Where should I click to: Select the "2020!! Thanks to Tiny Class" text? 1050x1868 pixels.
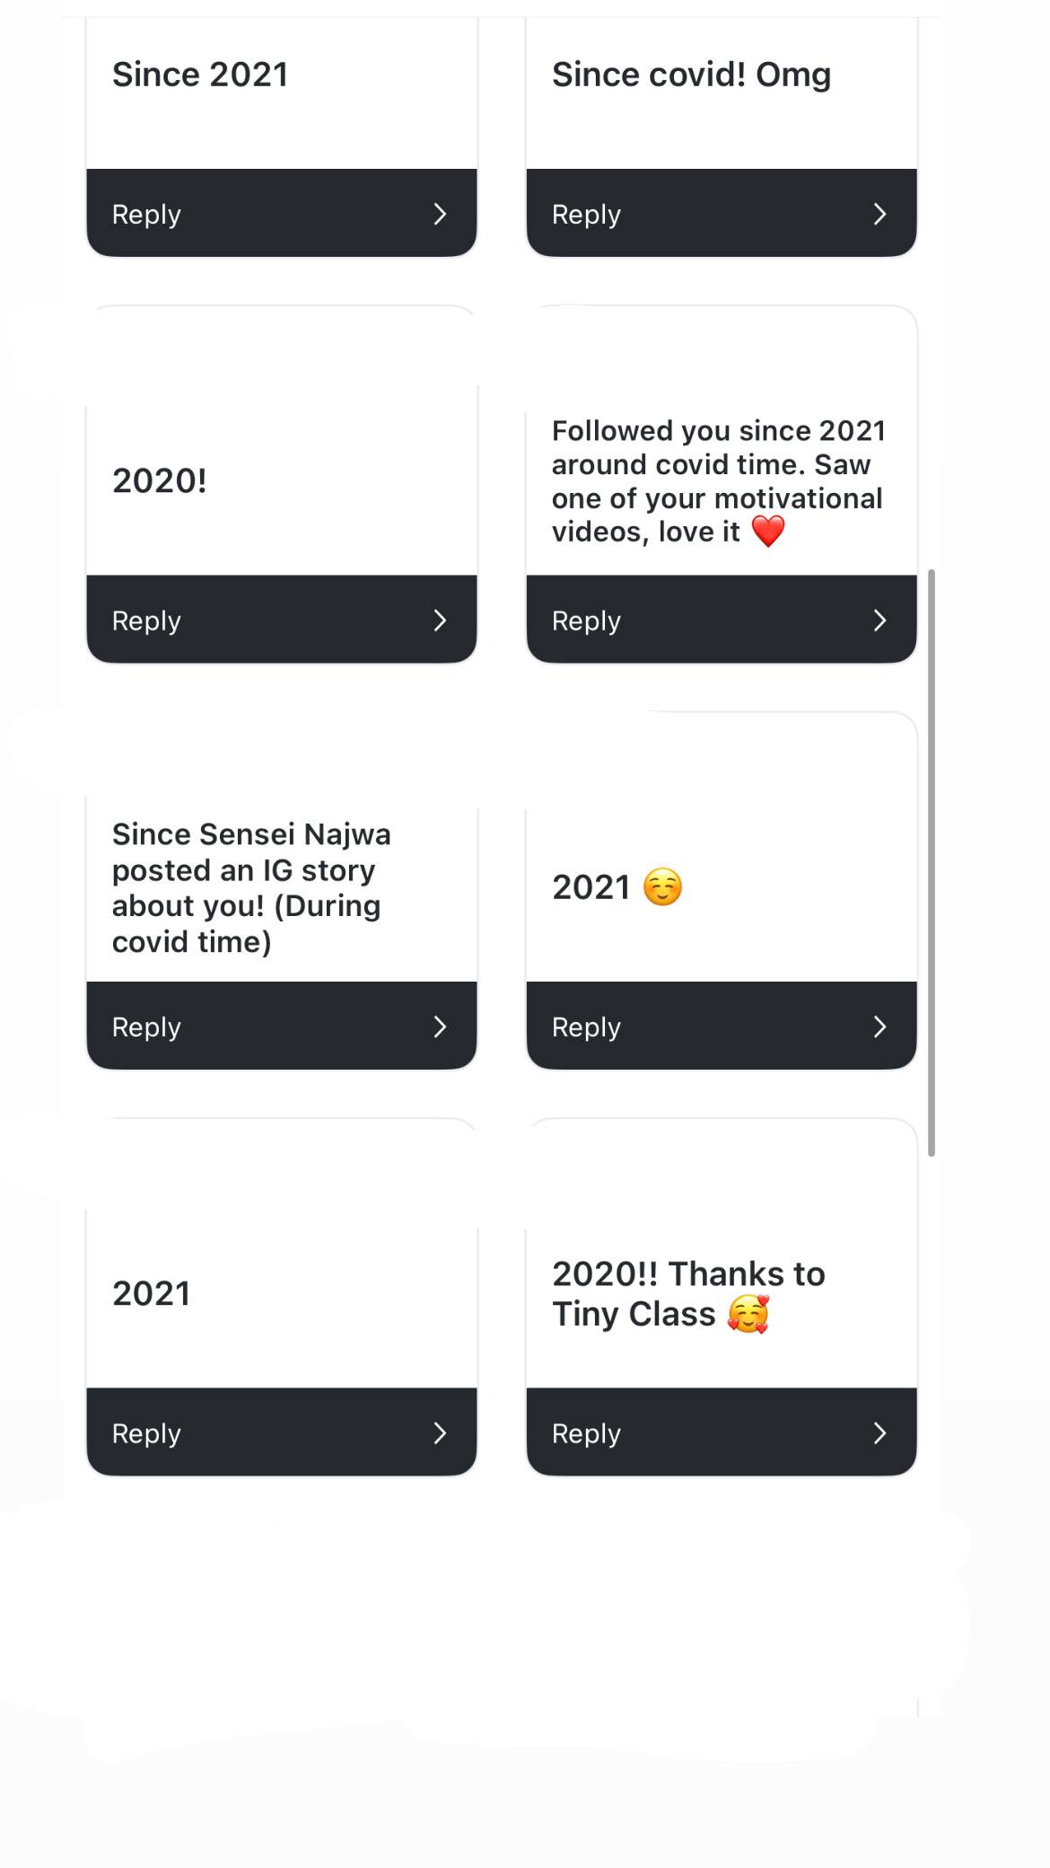click(x=687, y=1293)
